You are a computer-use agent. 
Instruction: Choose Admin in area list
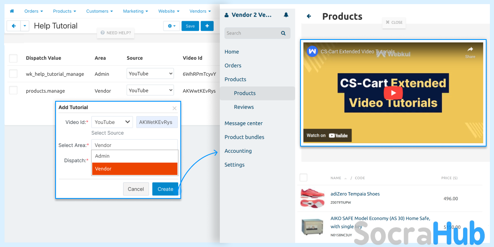pos(135,156)
